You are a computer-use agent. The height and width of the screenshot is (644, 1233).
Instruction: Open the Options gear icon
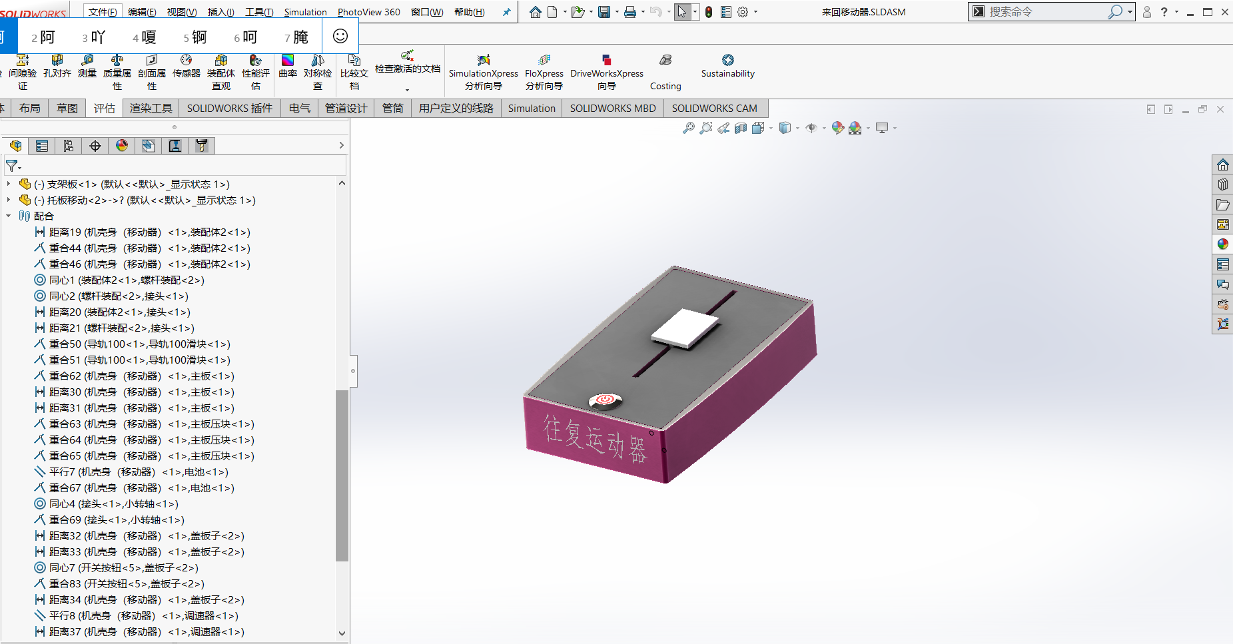[x=743, y=12]
